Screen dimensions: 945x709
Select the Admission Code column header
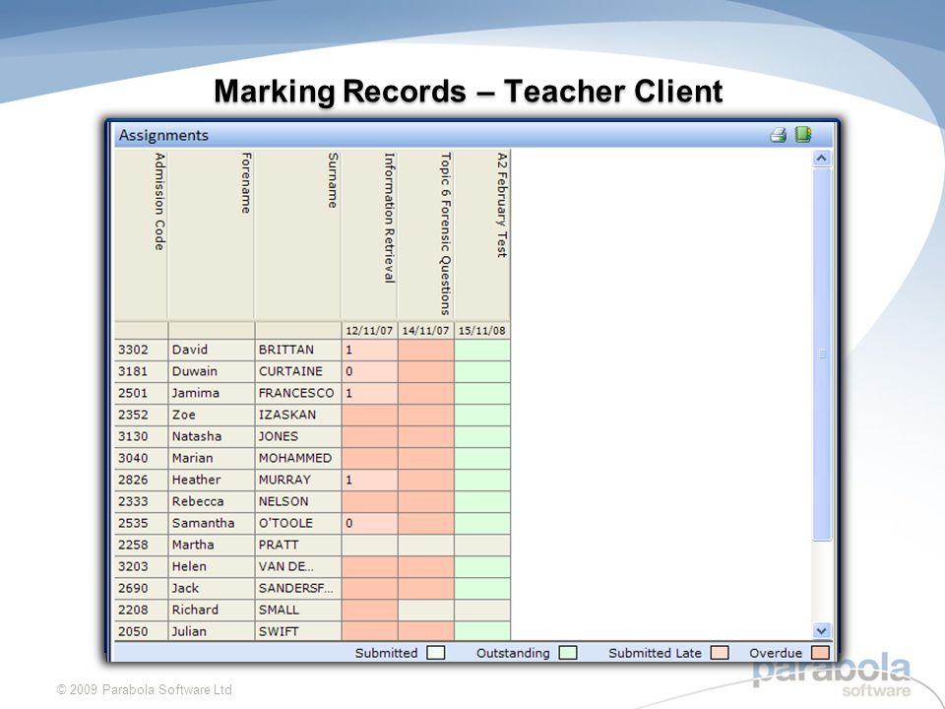[141, 234]
